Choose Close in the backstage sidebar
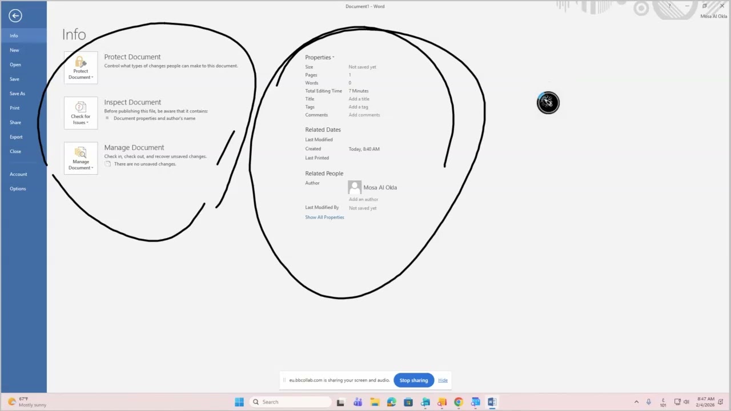The width and height of the screenshot is (731, 411). 23,151
